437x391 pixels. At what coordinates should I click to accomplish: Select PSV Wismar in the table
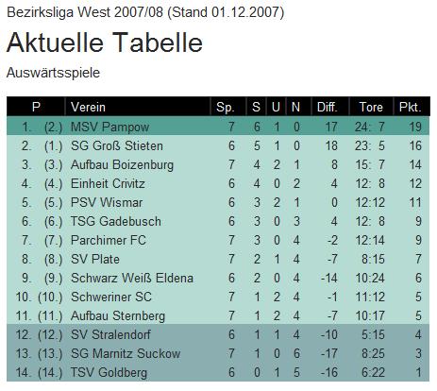[x=107, y=202]
